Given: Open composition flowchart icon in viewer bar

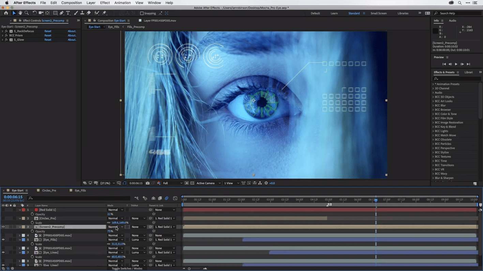Looking at the screenshot, I should [260, 183].
